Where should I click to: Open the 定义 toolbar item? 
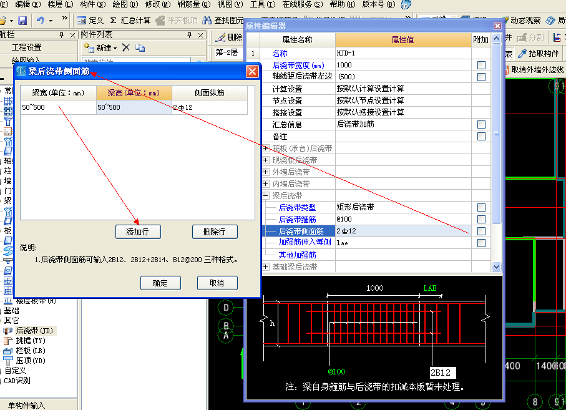(90, 21)
